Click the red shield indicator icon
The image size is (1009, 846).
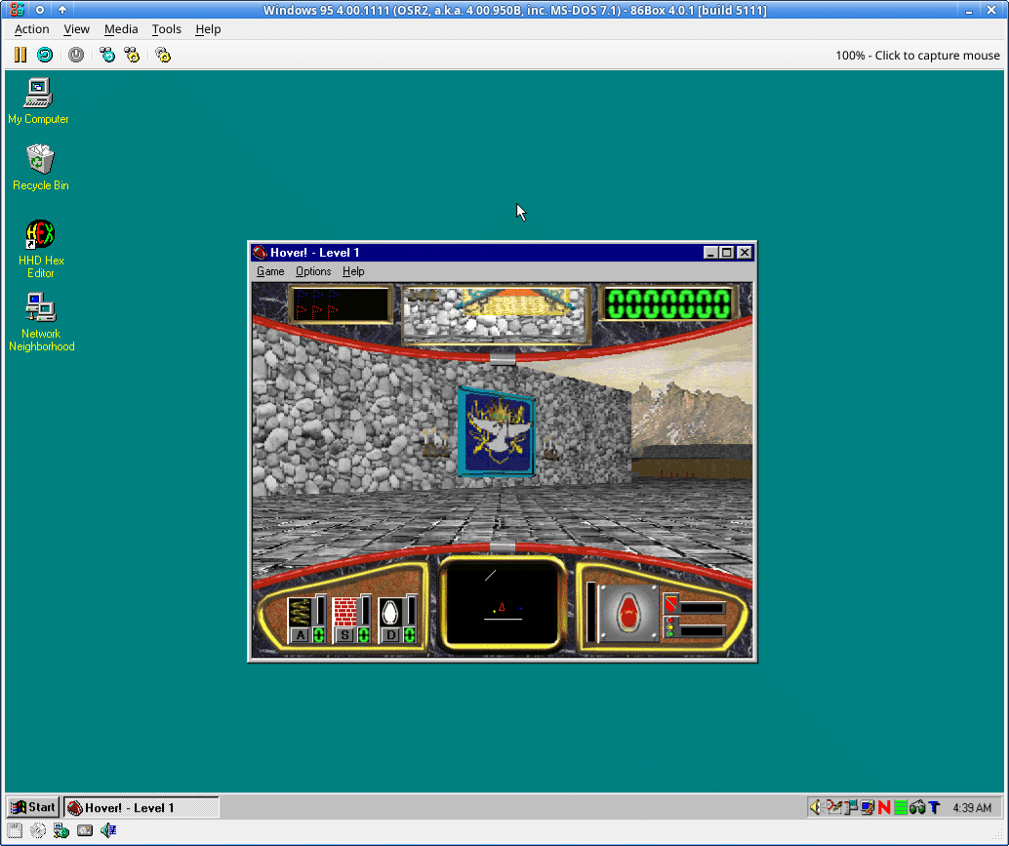pos(671,604)
